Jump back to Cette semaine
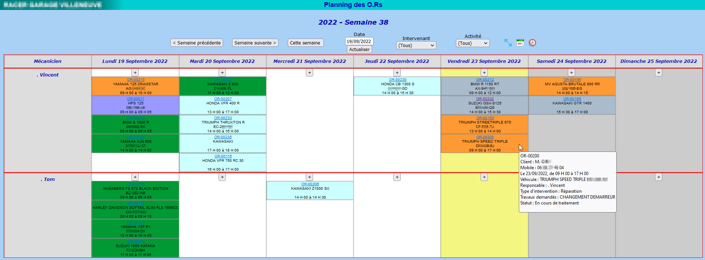This screenshot has height=260, width=705. click(305, 43)
